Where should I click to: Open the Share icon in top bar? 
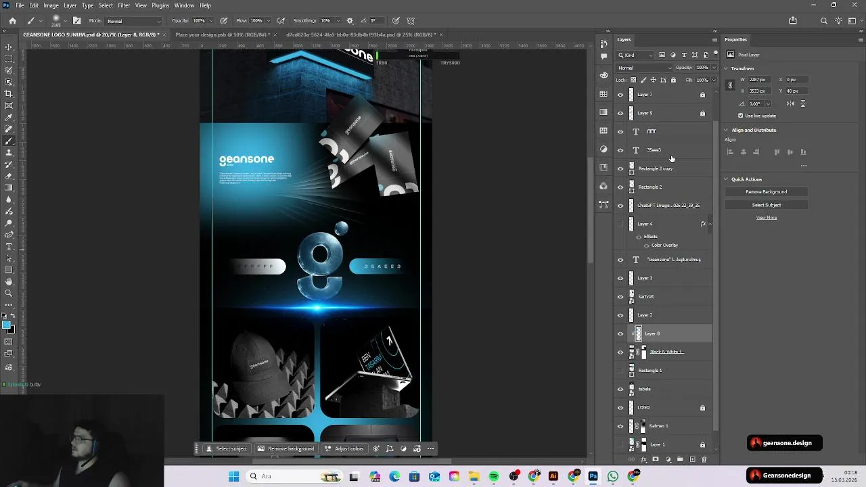[793, 21]
